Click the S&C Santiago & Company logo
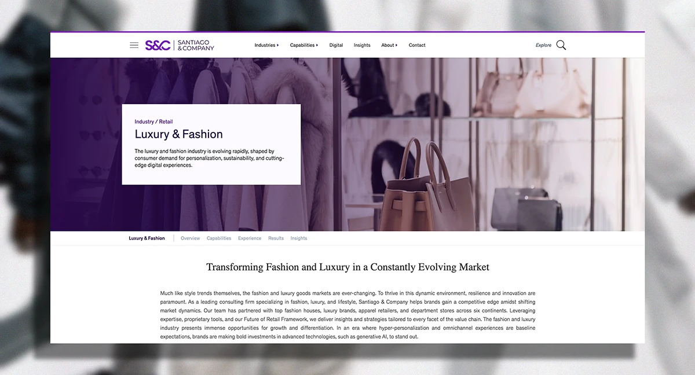This screenshot has height=375, width=695. tap(180, 45)
